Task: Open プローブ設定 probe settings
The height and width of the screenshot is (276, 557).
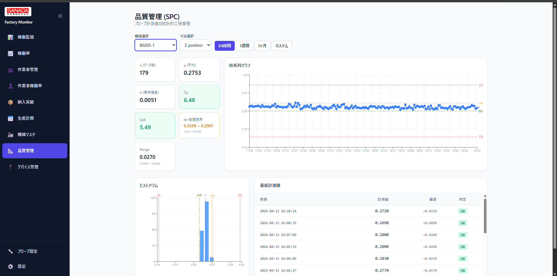Action: 28,251
